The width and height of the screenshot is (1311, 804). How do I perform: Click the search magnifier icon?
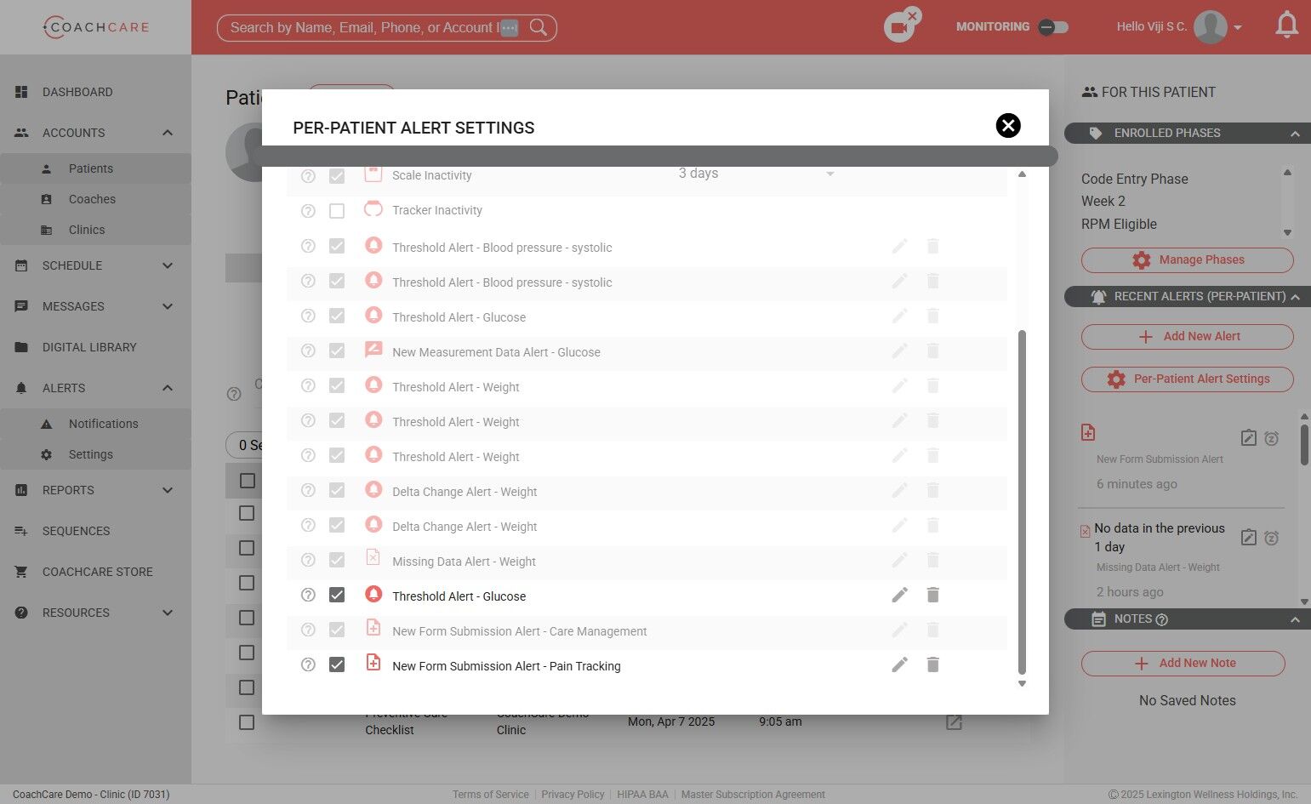539,27
